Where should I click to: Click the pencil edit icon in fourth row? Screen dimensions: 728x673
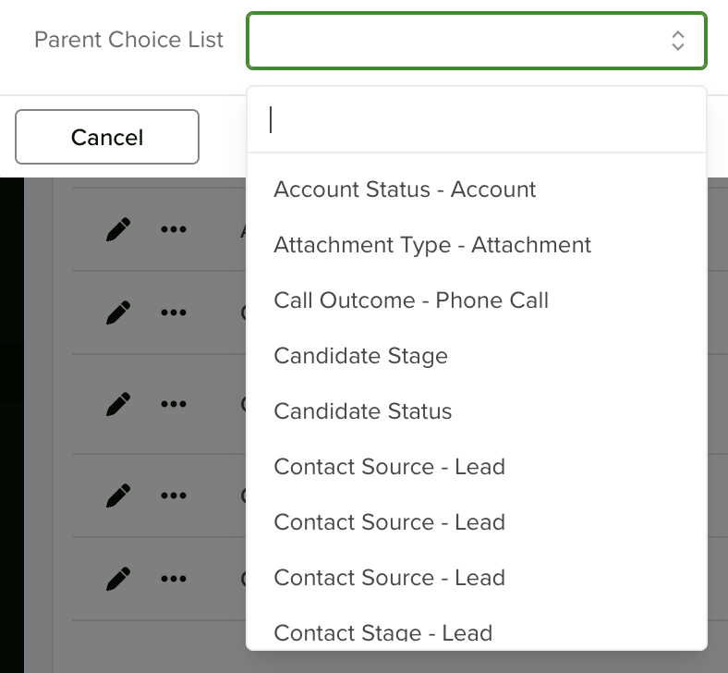click(x=118, y=496)
